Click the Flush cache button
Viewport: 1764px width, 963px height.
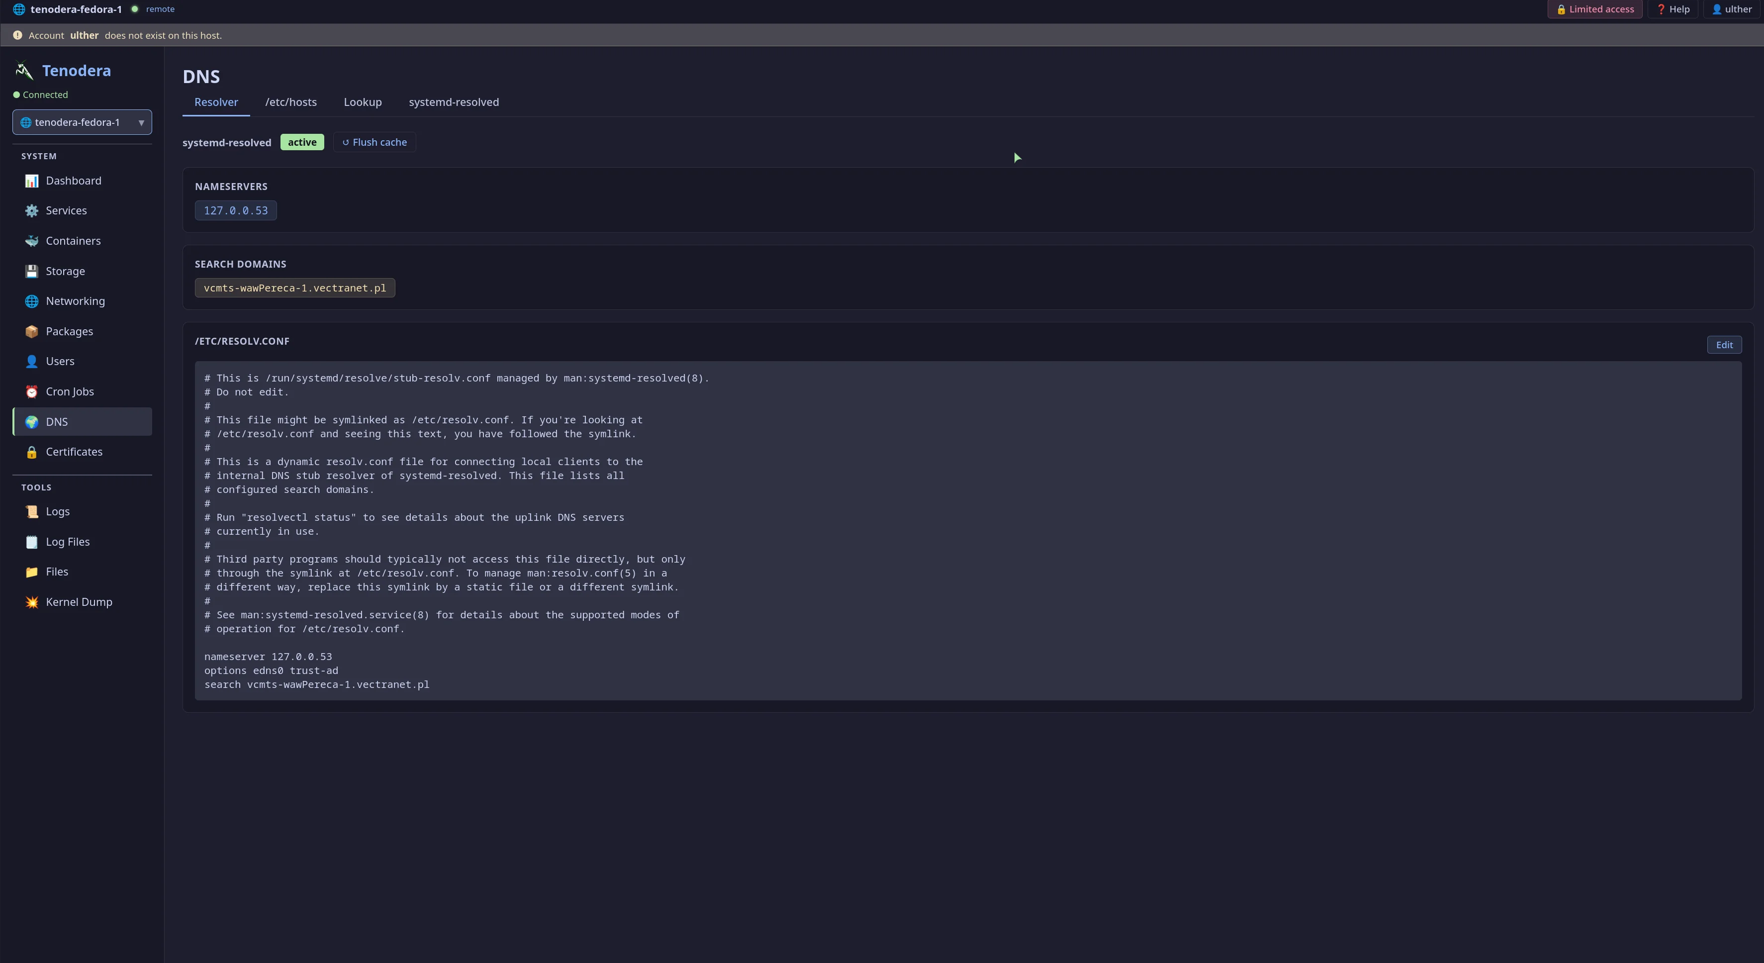coord(374,142)
